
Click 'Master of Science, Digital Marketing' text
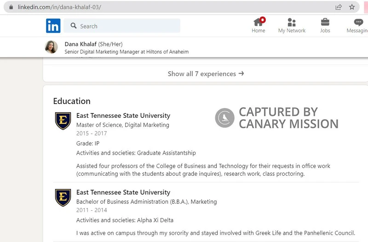[x=123, y=125]
